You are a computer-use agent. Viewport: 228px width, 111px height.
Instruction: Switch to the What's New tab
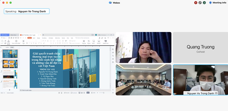coord(14,35)
